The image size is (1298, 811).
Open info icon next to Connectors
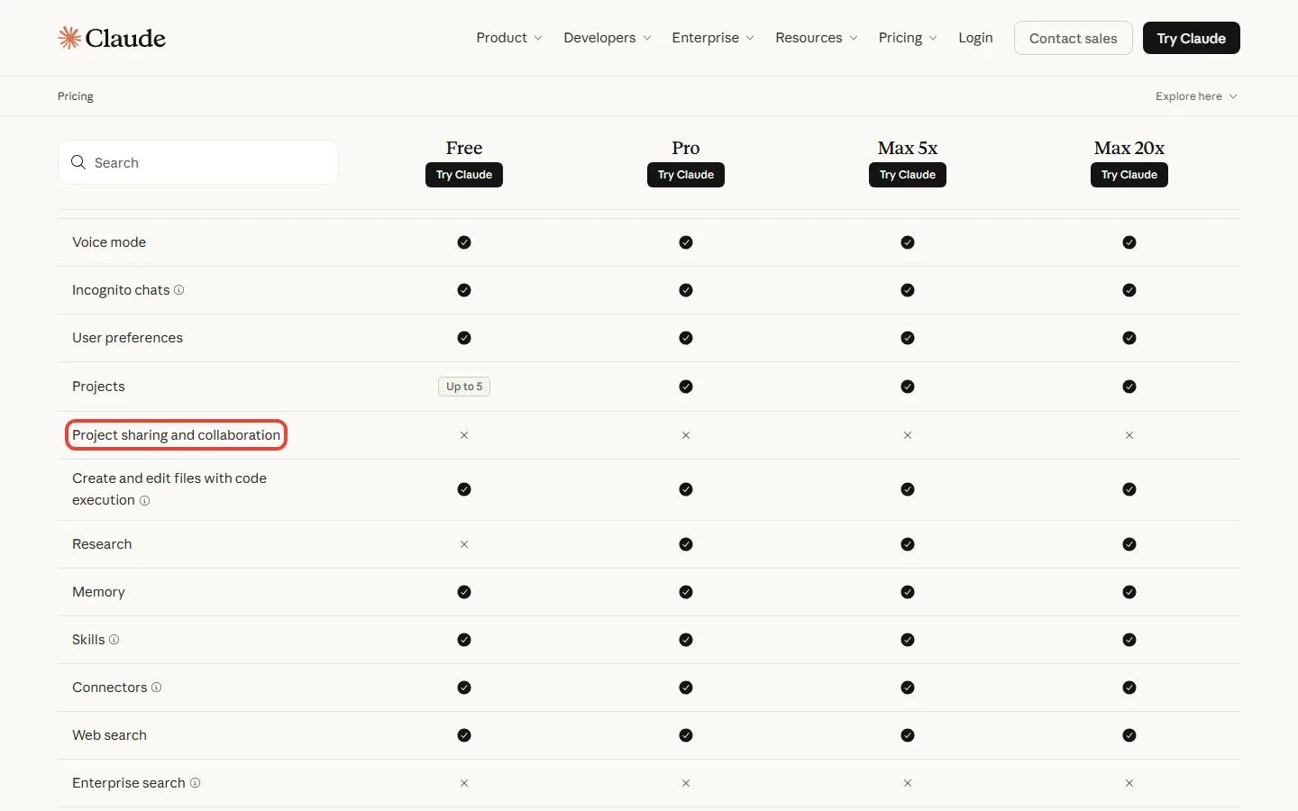(x=156, y=688)
